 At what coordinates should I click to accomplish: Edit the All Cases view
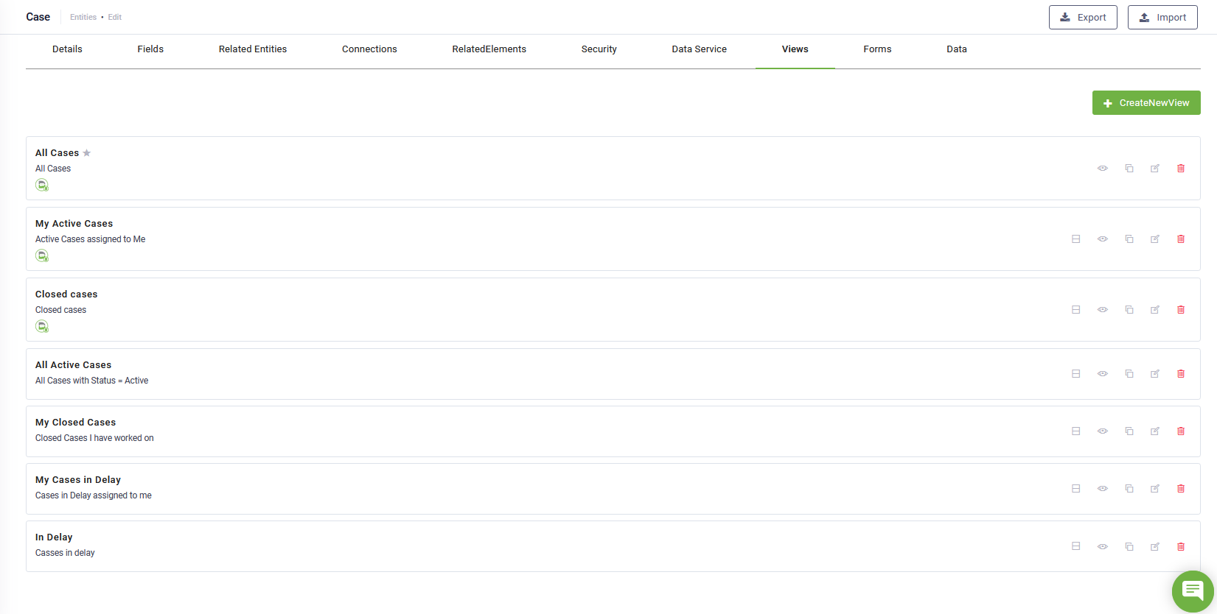point(1155,169)
